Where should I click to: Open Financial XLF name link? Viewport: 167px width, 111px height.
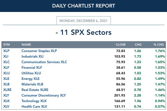(x=32, y=68)
